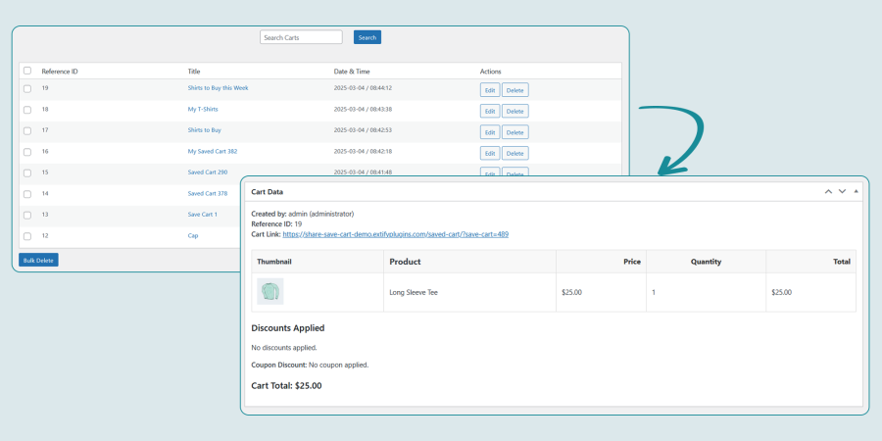Click the Long Sleeve Tee product thumbnail
The image size is (882, 441).
point(269,291)
